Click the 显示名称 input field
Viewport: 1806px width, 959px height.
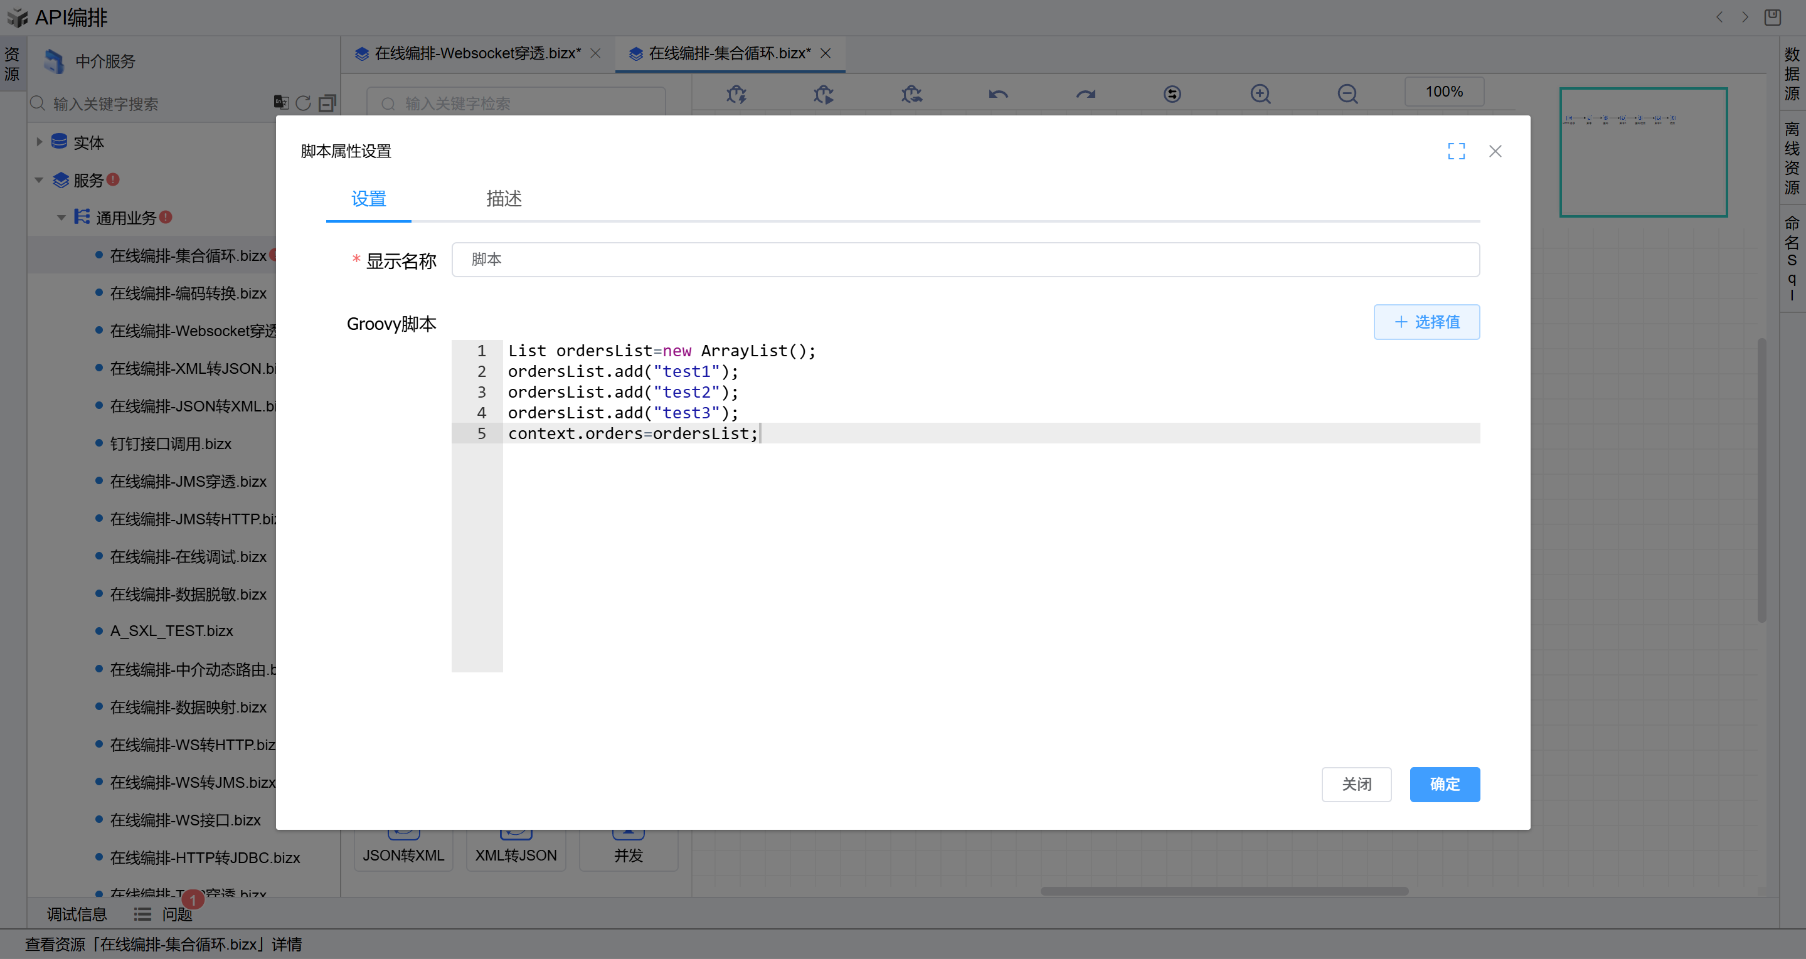pyautogui.click(x=965, y=260)
